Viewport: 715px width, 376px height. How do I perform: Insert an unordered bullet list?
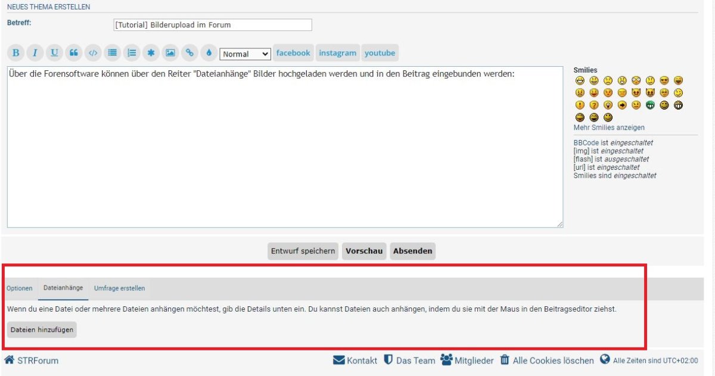point(111,53)
